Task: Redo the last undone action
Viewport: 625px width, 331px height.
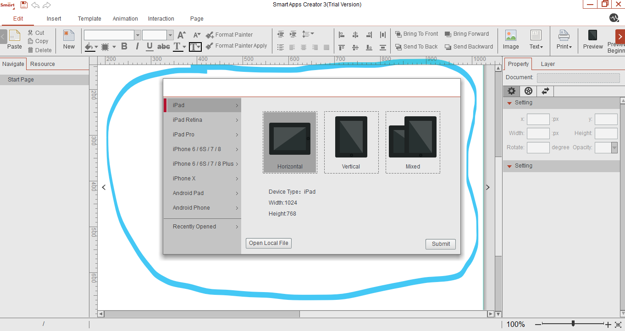Action: click(x=46, y=5)
